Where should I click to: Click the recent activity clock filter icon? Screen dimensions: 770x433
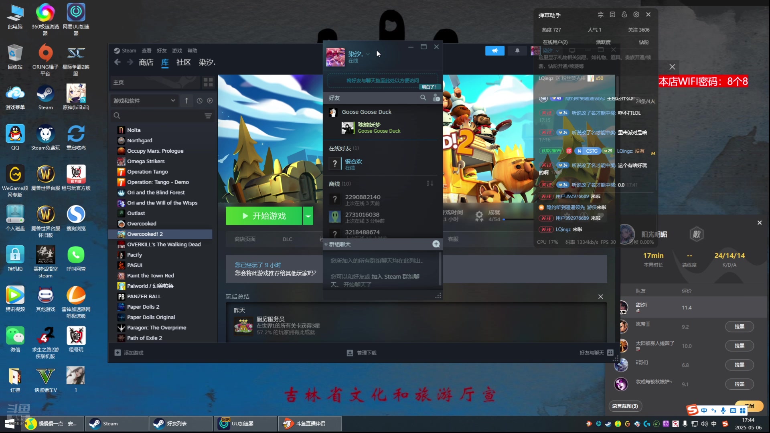coord(199,101)
